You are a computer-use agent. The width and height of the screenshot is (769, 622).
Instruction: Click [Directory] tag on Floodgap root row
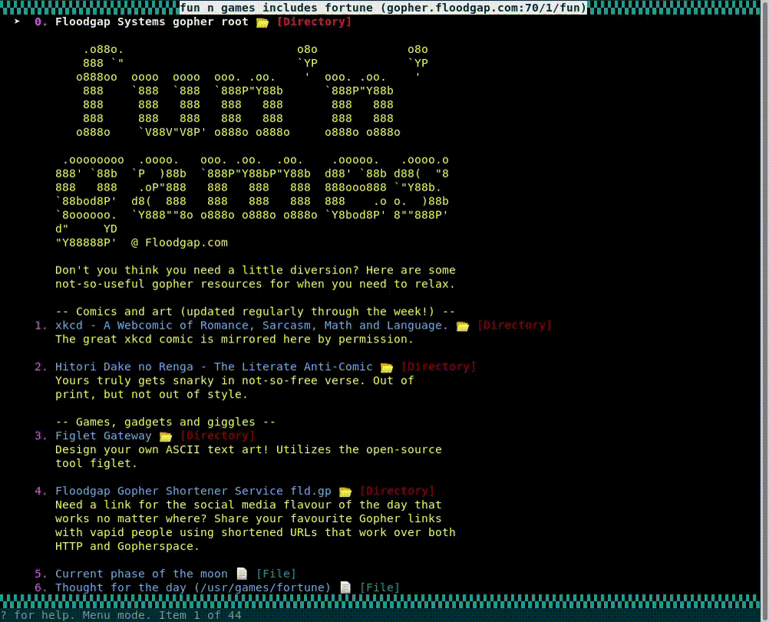pyautogui.click(x=315, y=22)
